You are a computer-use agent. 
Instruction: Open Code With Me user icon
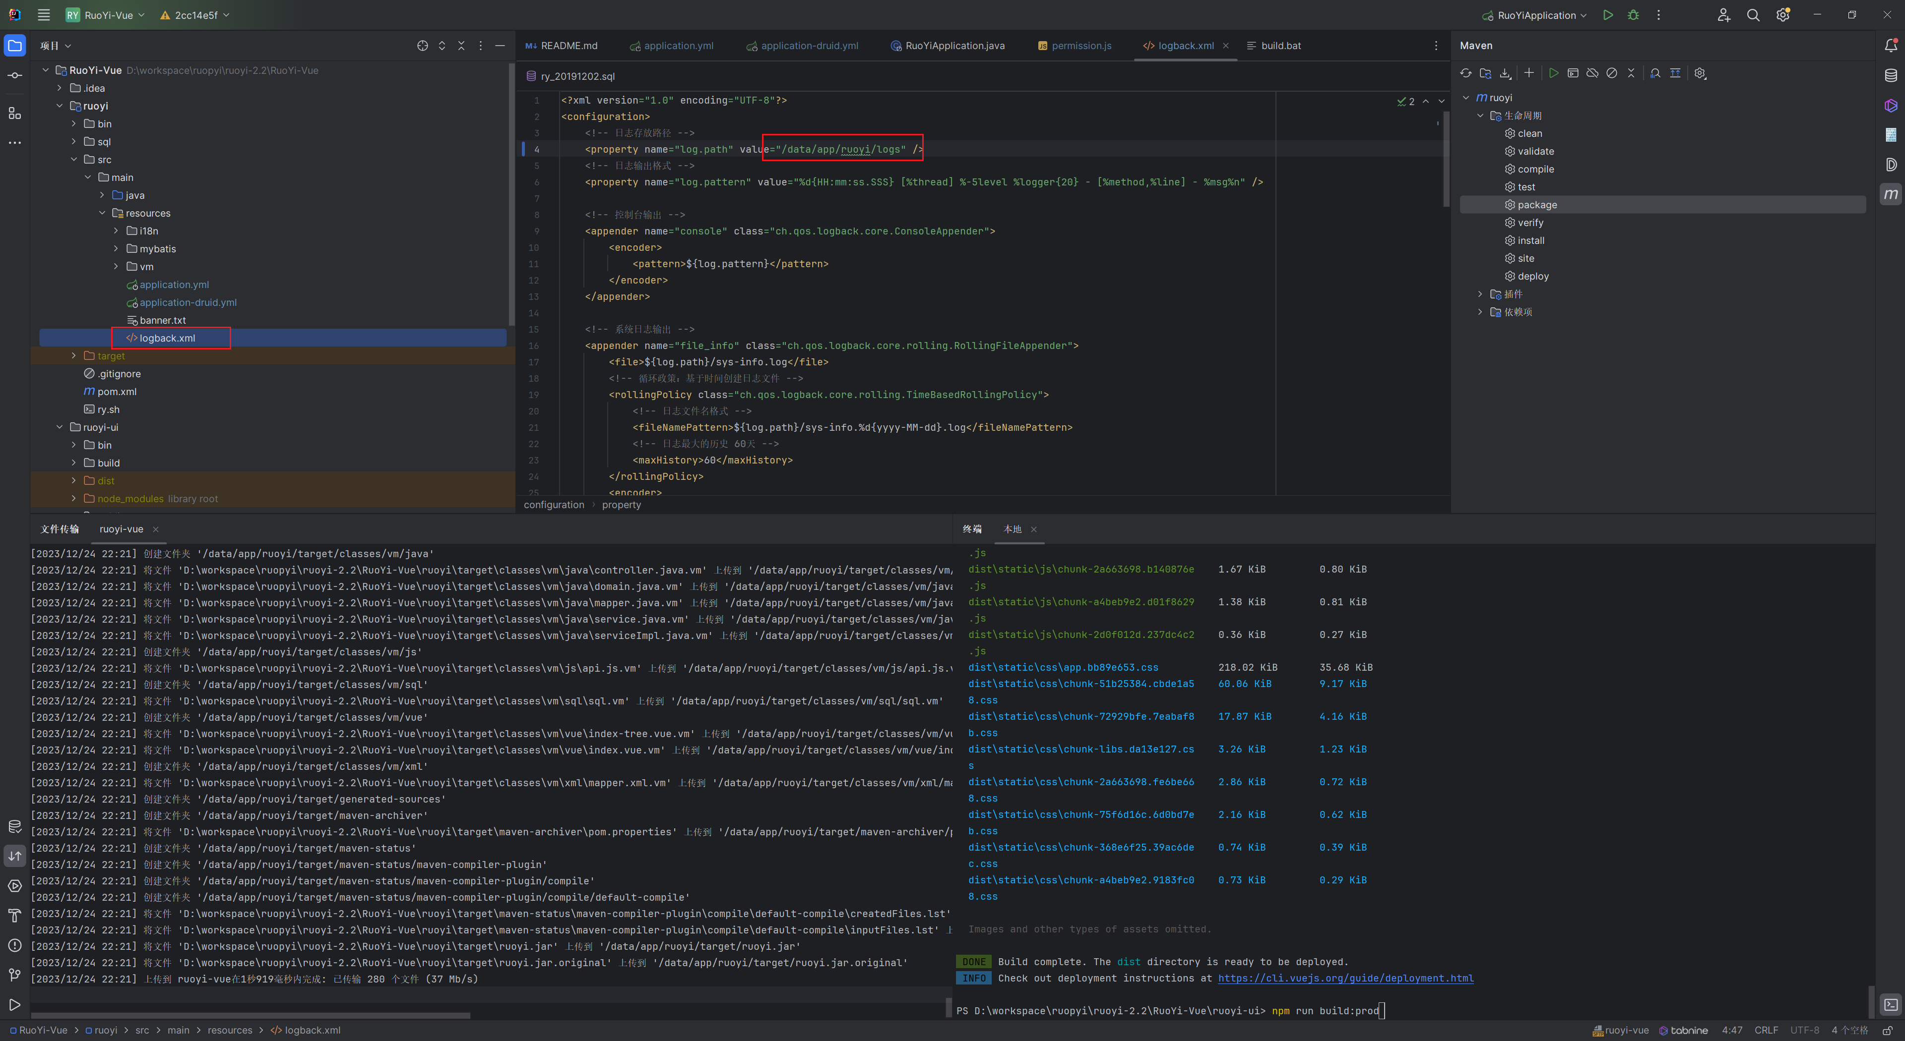click(1724, 15)
